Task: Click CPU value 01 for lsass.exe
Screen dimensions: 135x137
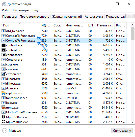Action: [x=90, y=103]
